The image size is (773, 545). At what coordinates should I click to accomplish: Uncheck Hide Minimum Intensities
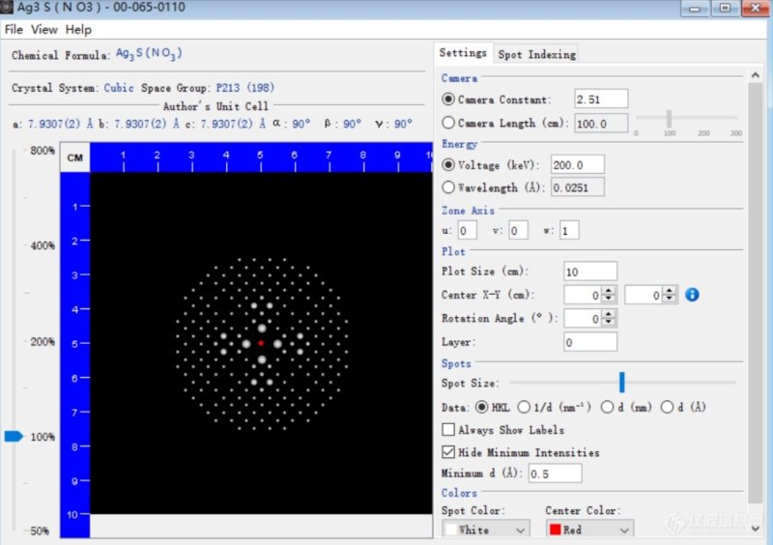coord(448,451)
